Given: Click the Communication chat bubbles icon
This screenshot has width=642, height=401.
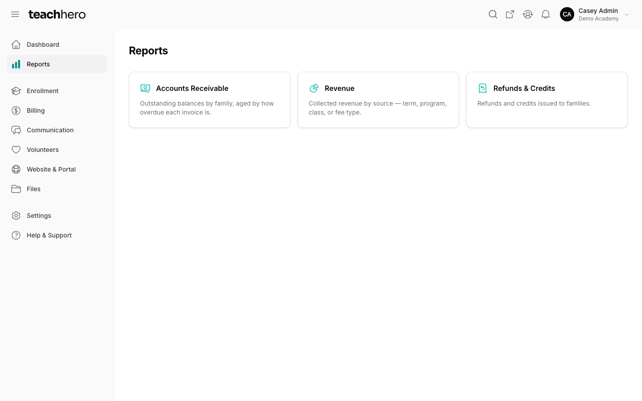Looking at the screenshot, I should coord(16,130).
